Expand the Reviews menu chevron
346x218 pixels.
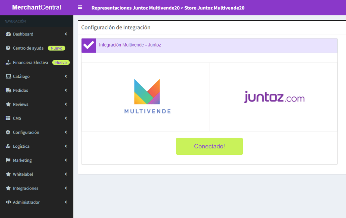[66, 104]
